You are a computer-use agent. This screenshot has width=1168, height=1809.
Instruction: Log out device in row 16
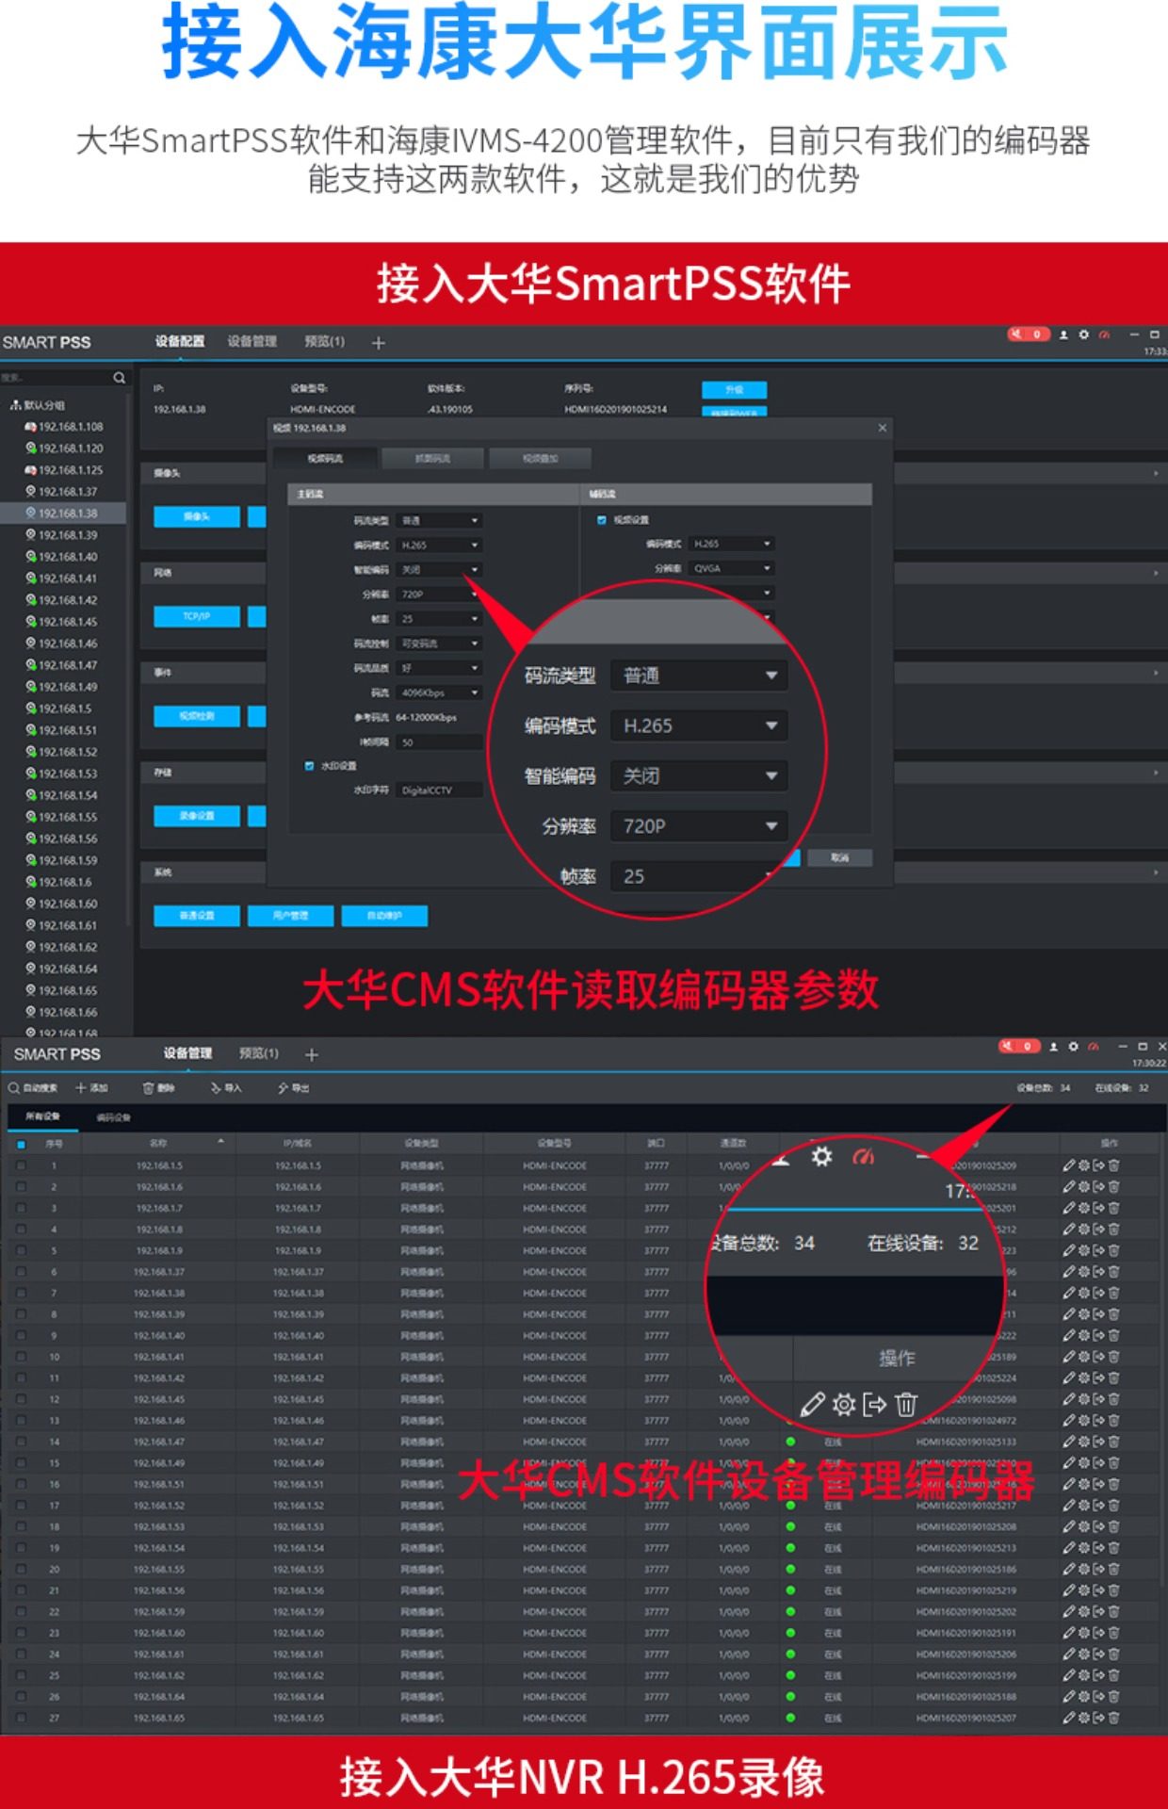coord(1098,1485)
